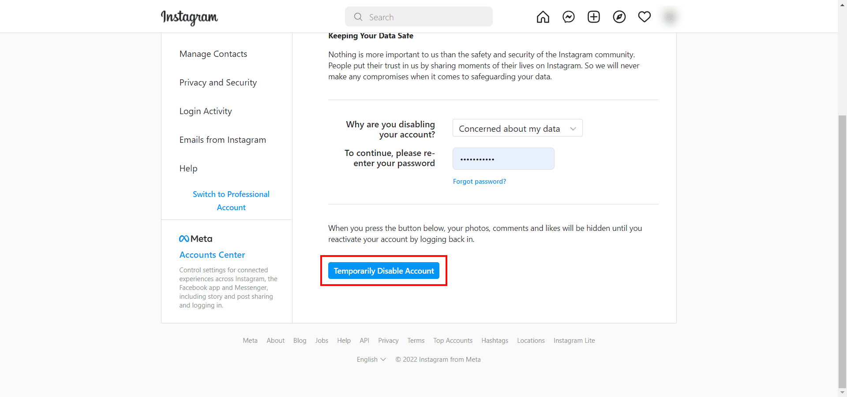Image resolution: width=847 pixels, height=397 pixels.
Task: Click the search magnifier icon
Action: [x=358, y=17]
